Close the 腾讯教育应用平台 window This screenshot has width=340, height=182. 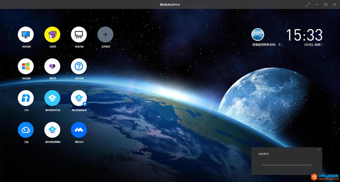pos(335,5)
